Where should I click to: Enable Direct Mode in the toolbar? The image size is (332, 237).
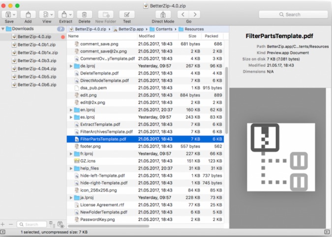pos(162,15)
